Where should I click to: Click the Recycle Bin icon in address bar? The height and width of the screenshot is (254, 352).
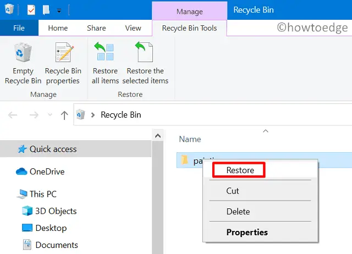pyautogui.click(x=81, y=115)
